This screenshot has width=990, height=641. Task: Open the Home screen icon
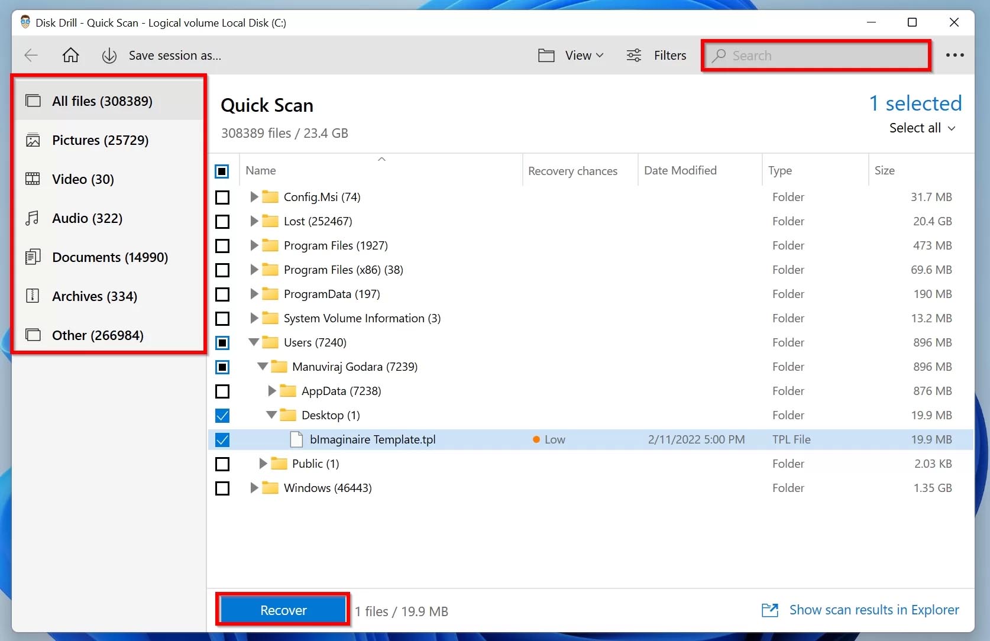click(71, 56)
